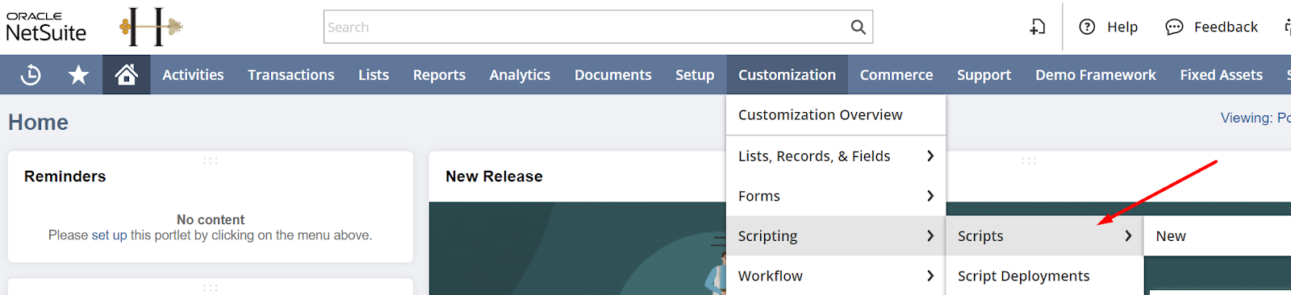The image size is (1291, 295).
Task: Open the Setup menu
Action: pos(695,75)
